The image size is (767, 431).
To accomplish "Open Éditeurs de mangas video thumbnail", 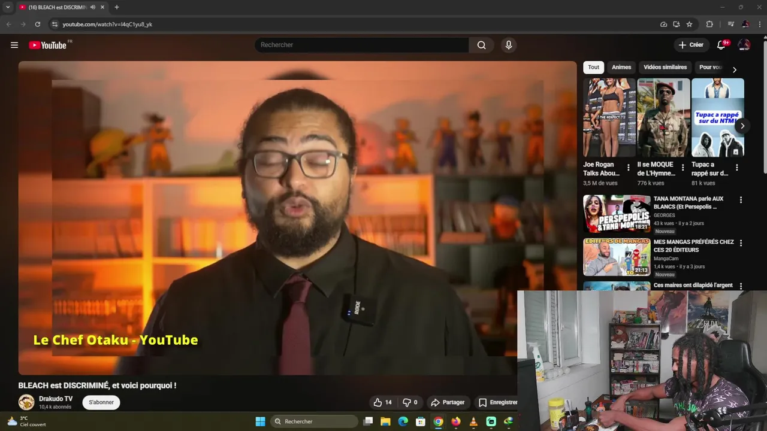I will coord(617,257).
